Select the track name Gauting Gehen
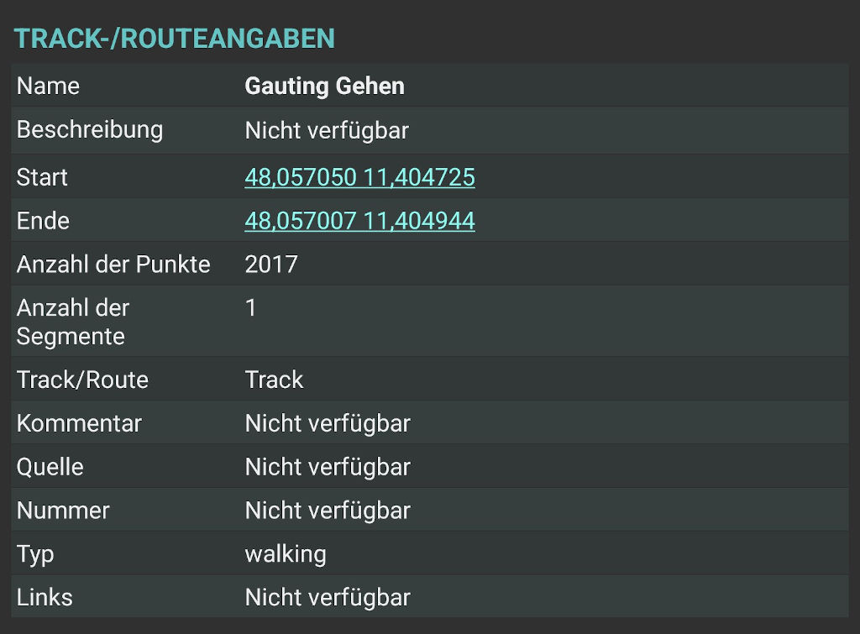The width and height of the screenshot is (860, 634). (324, 86)
